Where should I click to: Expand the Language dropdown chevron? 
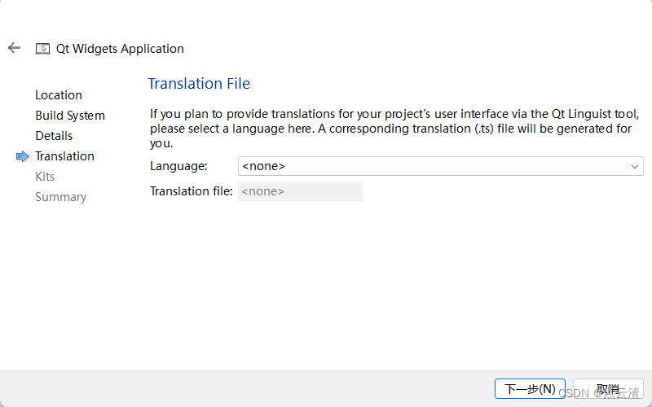tap(635, 166)
